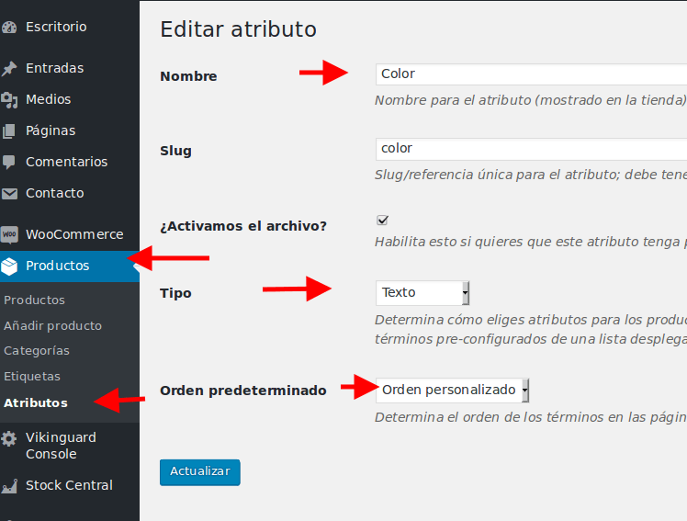Click the Entradas pushpin icon
Screen dimensions: 687x521
tap(9, 68)
